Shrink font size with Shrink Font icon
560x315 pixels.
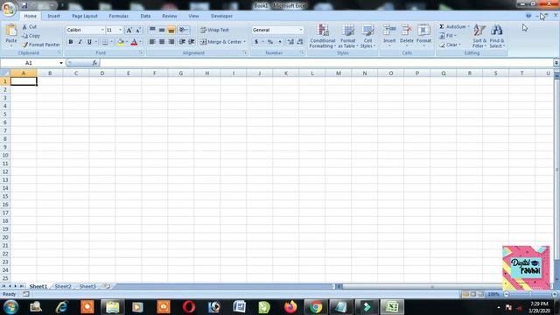(138, 30)
